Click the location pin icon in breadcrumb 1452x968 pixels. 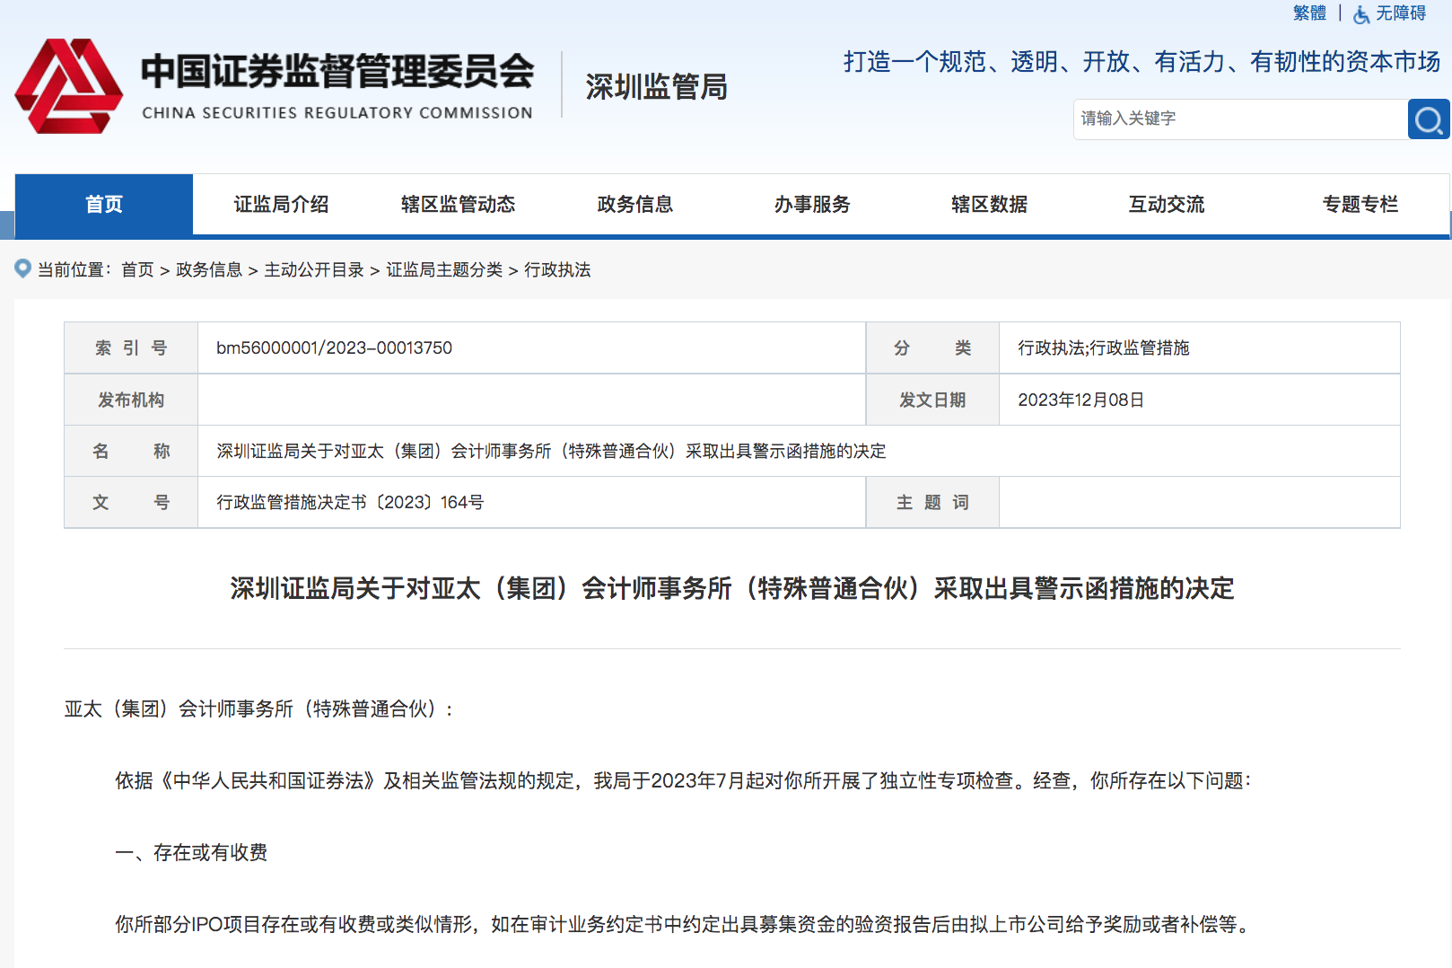point(23,268)
